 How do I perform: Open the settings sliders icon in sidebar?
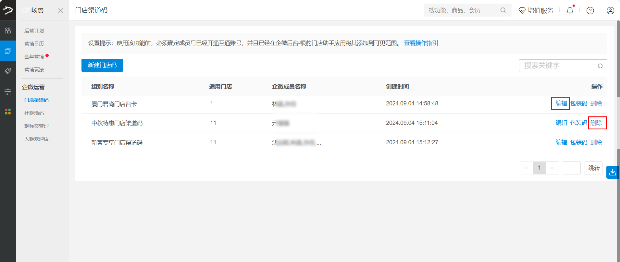(8, 91)
